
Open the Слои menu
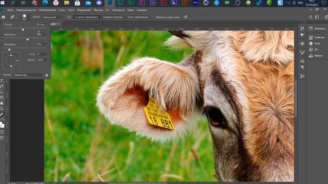pos(61,10)
